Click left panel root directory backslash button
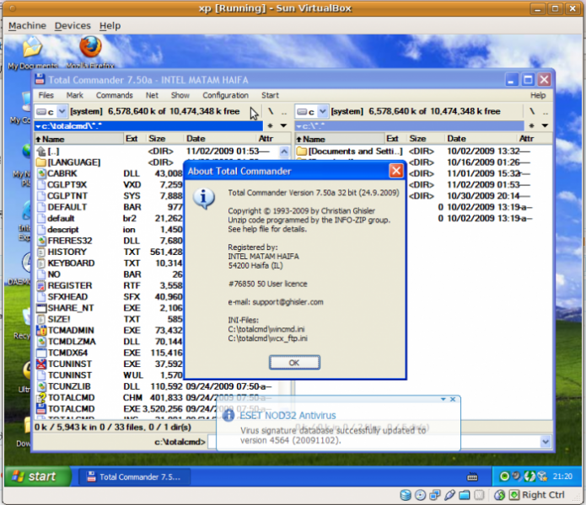This screenshot has height=505, width=586. [x=271, y=111]
